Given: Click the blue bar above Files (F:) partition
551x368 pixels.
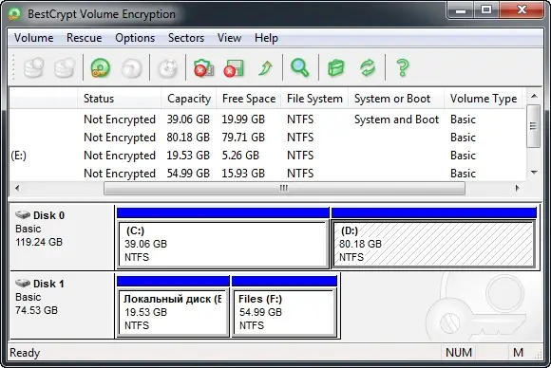Looking at the screenshot, I should 284,282.
